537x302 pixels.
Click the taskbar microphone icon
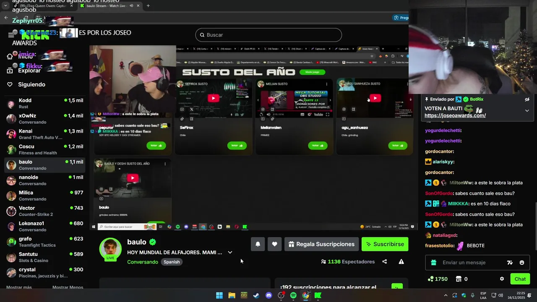pos(473,295)
